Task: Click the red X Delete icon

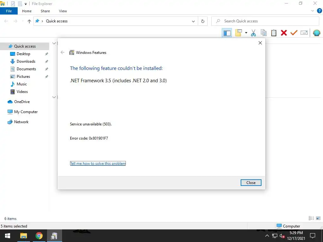Action: pyautogui.click(x=284, y=33)
